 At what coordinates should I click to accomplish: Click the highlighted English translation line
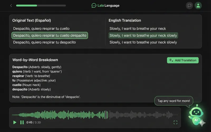pos(143,35)
